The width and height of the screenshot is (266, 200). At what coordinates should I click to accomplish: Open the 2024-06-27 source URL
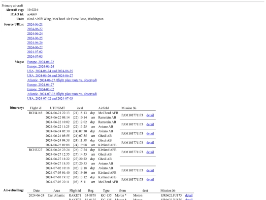(x=35, y=47)
